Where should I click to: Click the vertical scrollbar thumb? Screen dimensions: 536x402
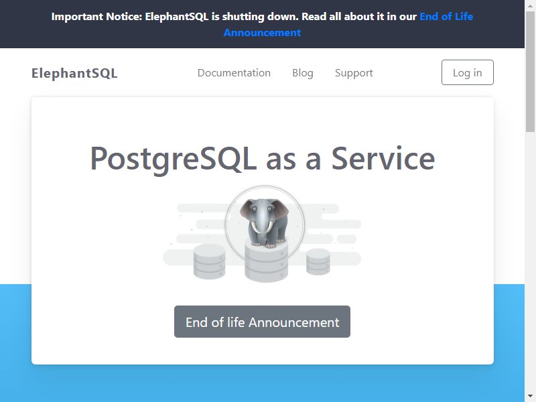(530, 71)
